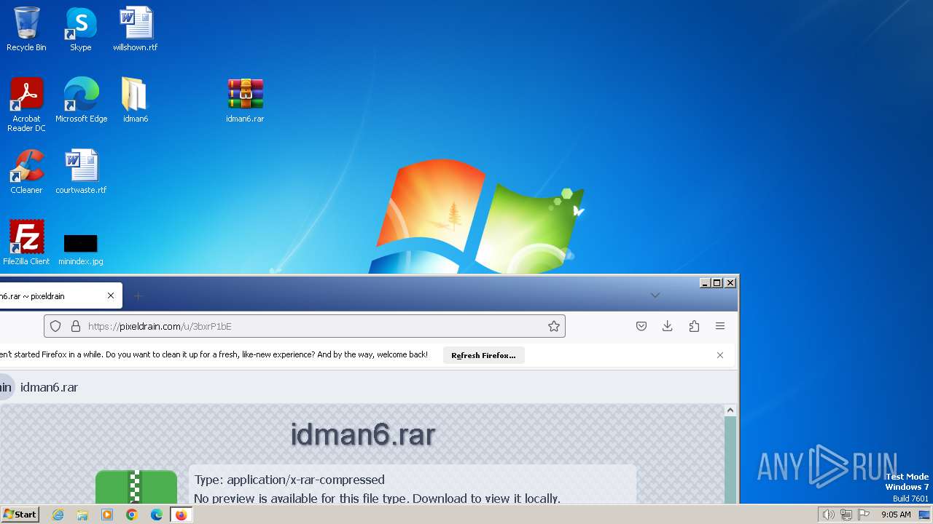Select willshown.rtf document on desktop

[136, 29]
